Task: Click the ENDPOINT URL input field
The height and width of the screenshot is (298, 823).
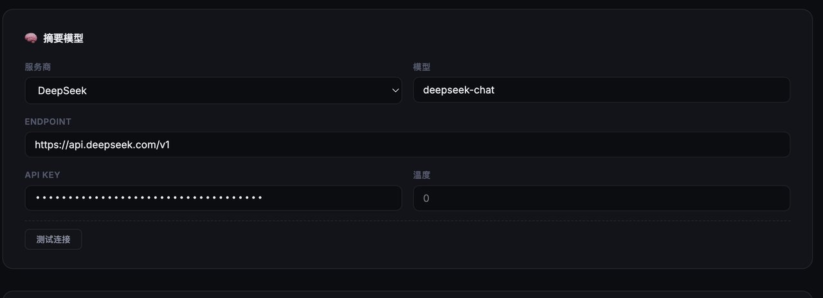Action: pos(408,145)
